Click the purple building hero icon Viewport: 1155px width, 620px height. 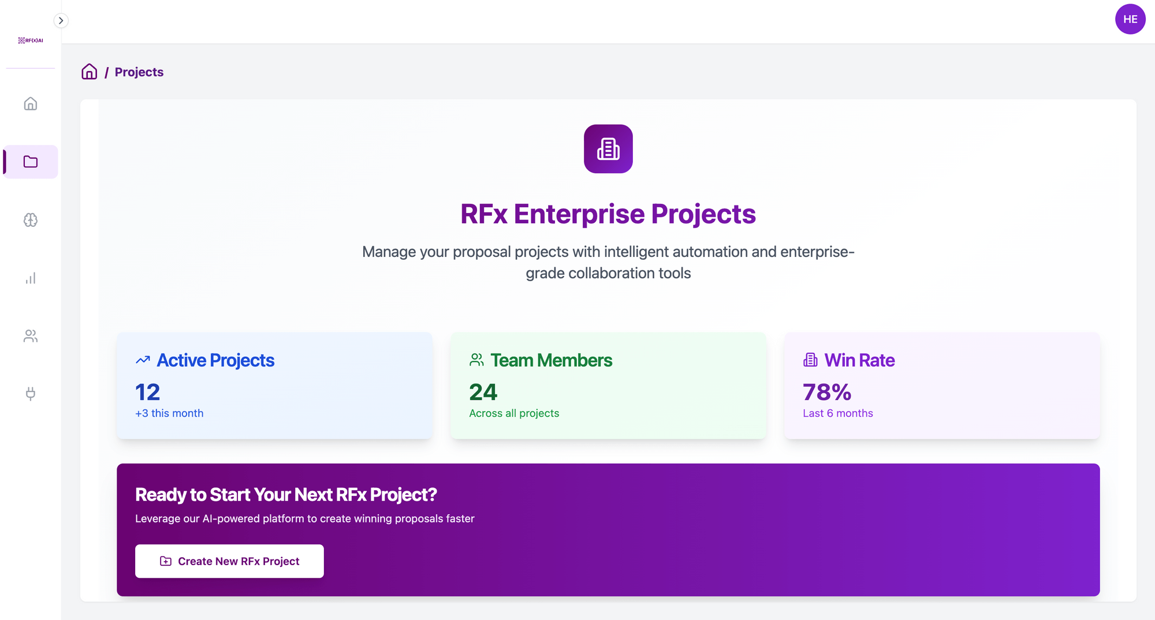tap(608, 149)
